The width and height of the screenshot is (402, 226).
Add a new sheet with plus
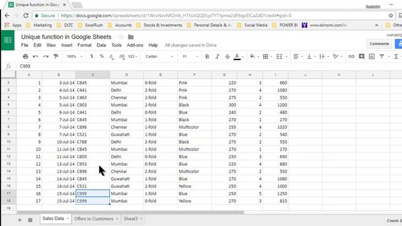[19, 220]
